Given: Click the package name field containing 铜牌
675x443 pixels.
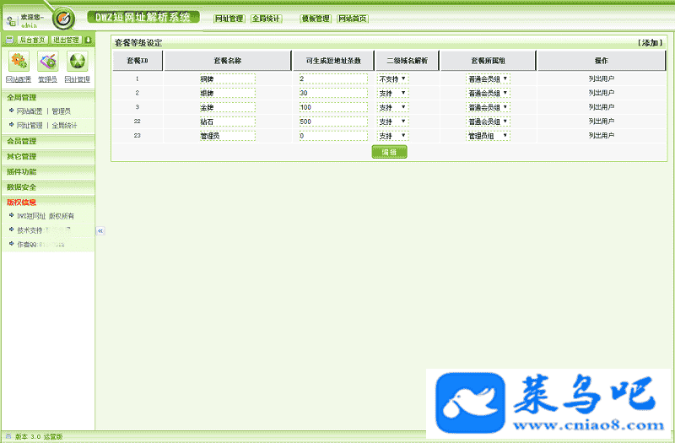Looking at the screenshot, I should pyautogui.click(x=227, y=78).
